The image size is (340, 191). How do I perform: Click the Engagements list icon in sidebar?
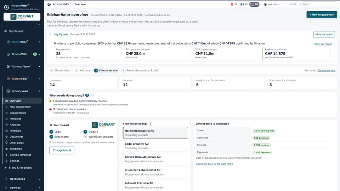6,113
